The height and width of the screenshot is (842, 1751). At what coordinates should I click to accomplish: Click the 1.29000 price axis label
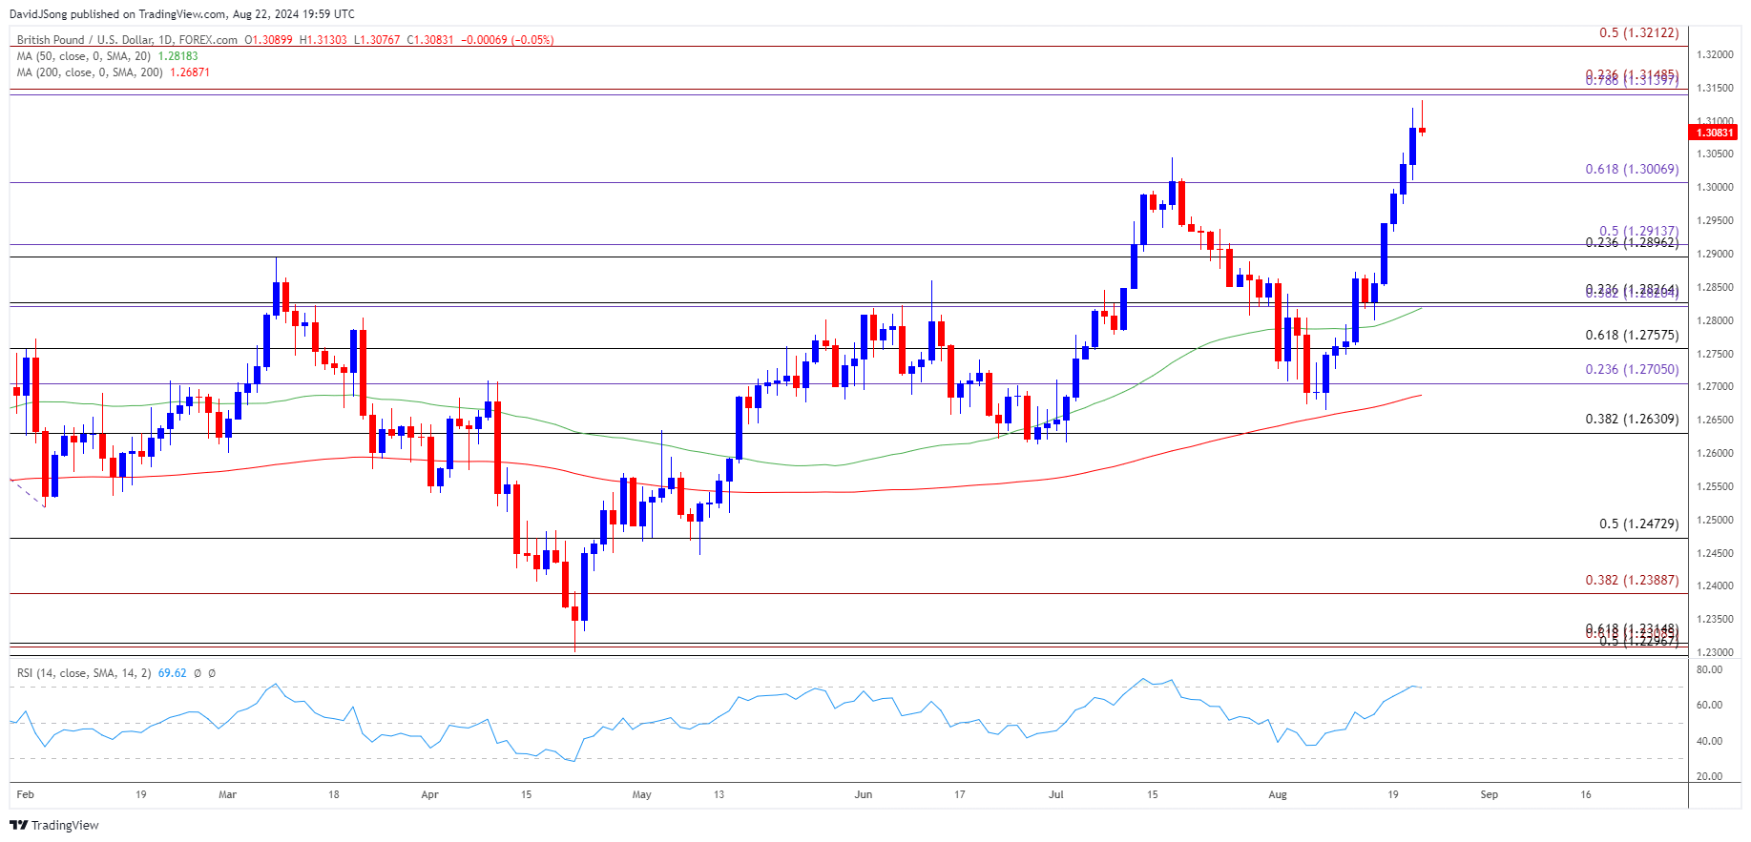pyautogui.click(x=1715, y=255)
